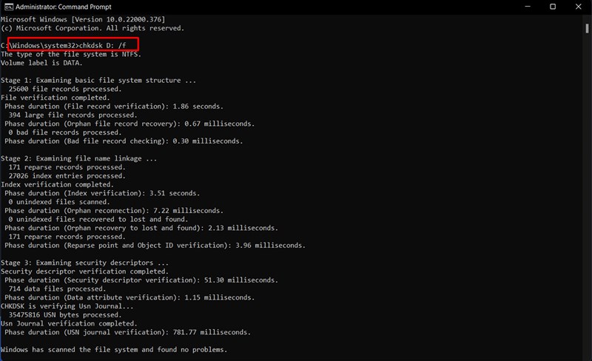
Task: Click the Microsoft Corporation copyright line
Action: 92,27
